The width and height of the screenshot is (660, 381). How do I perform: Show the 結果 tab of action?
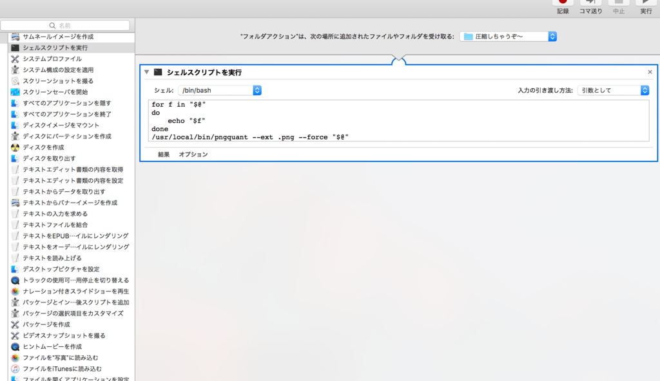[164, 154]
